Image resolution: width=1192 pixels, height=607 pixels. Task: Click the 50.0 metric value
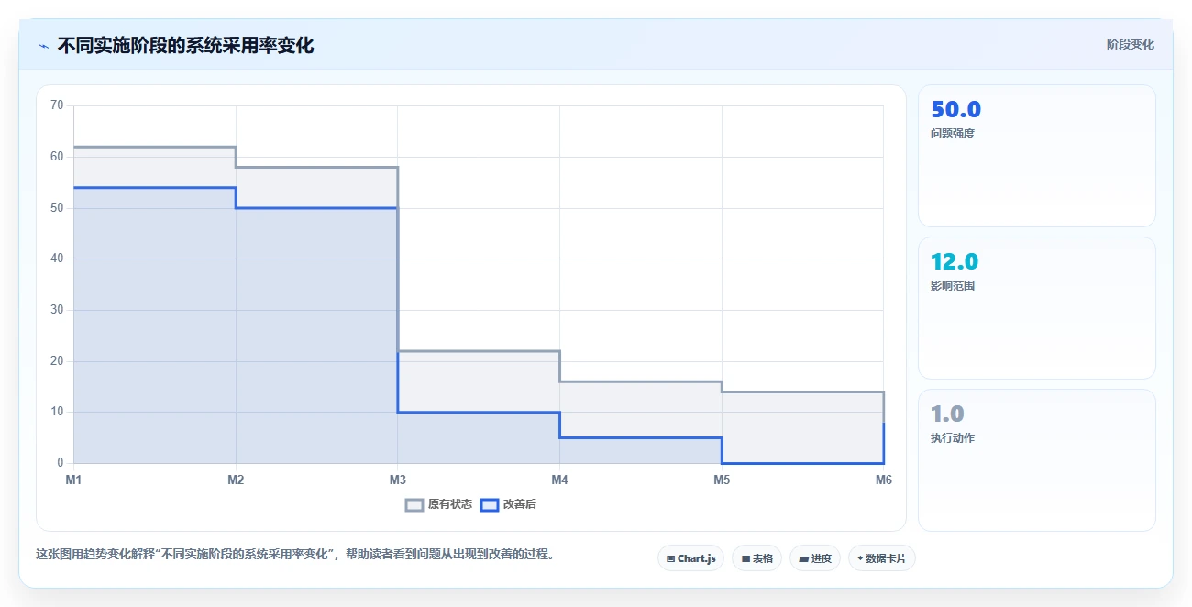[x=955, y=109]
